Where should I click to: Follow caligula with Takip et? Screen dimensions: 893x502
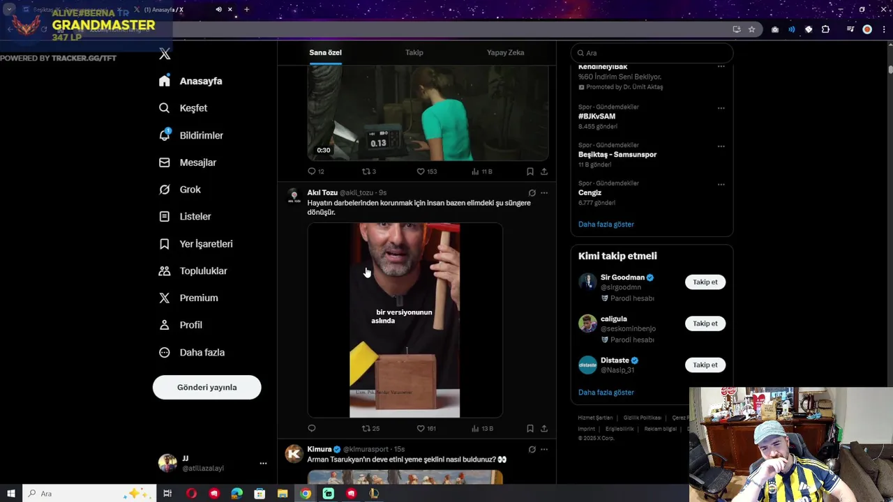coord(705,324)
